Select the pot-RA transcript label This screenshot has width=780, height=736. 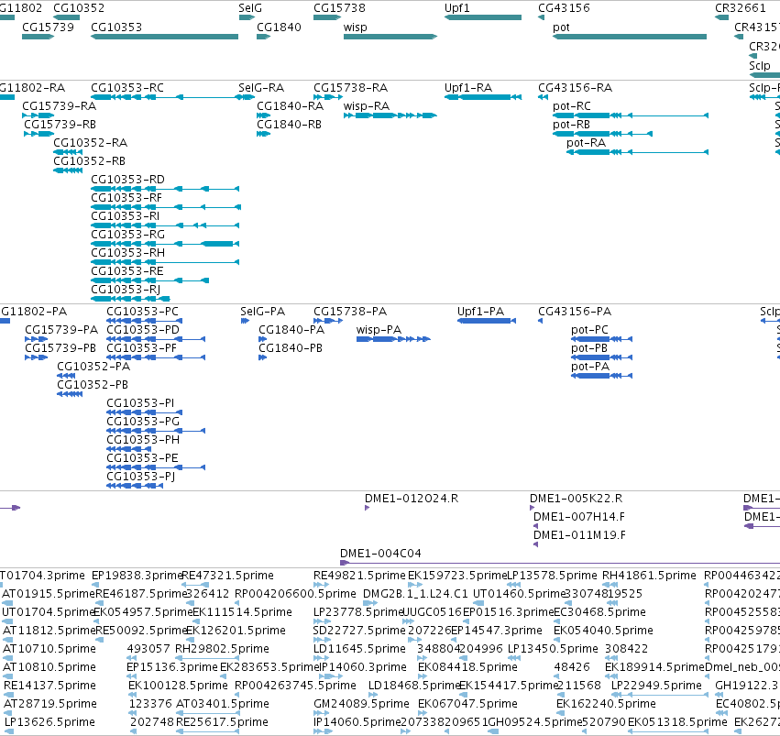(x=586, y=143)
